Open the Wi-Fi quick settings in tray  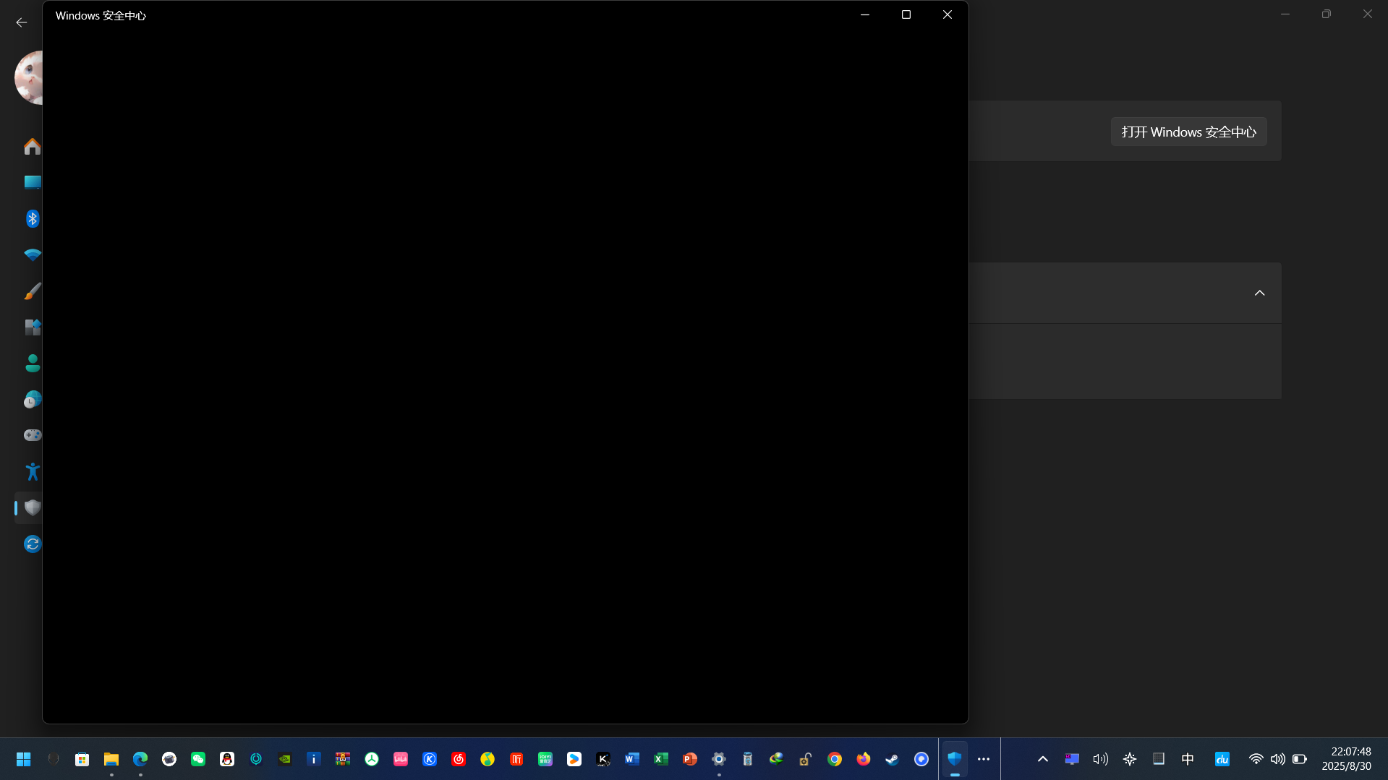pos(1256,759)
